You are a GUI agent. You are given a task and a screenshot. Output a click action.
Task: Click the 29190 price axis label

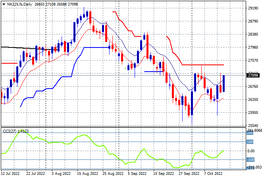click(253, 8)
